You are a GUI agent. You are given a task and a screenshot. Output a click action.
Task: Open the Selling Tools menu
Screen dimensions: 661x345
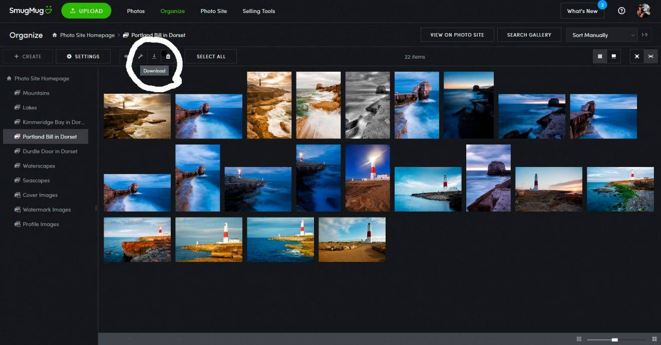258,11
